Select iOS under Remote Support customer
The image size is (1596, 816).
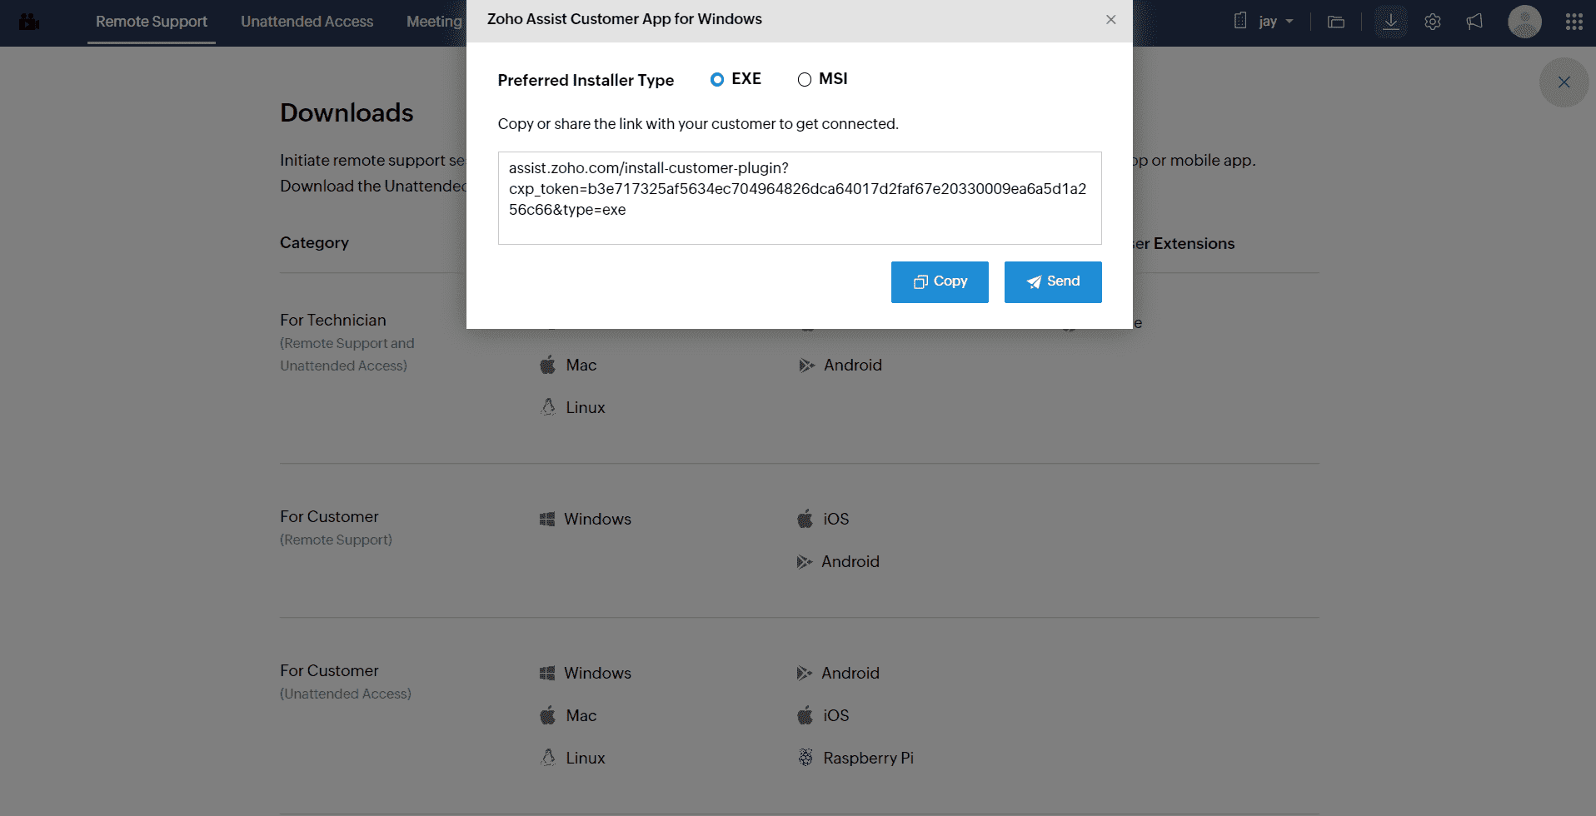pos(835,519)
